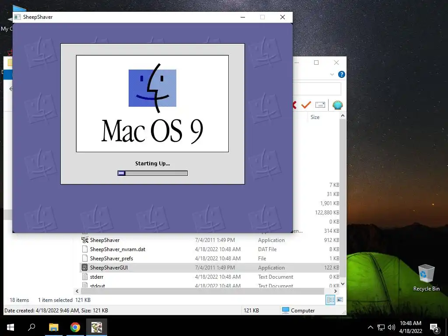The image size is (448, 336).
Task: Click the blue seashell toolbar icon
Action: (x=337, y=105)
